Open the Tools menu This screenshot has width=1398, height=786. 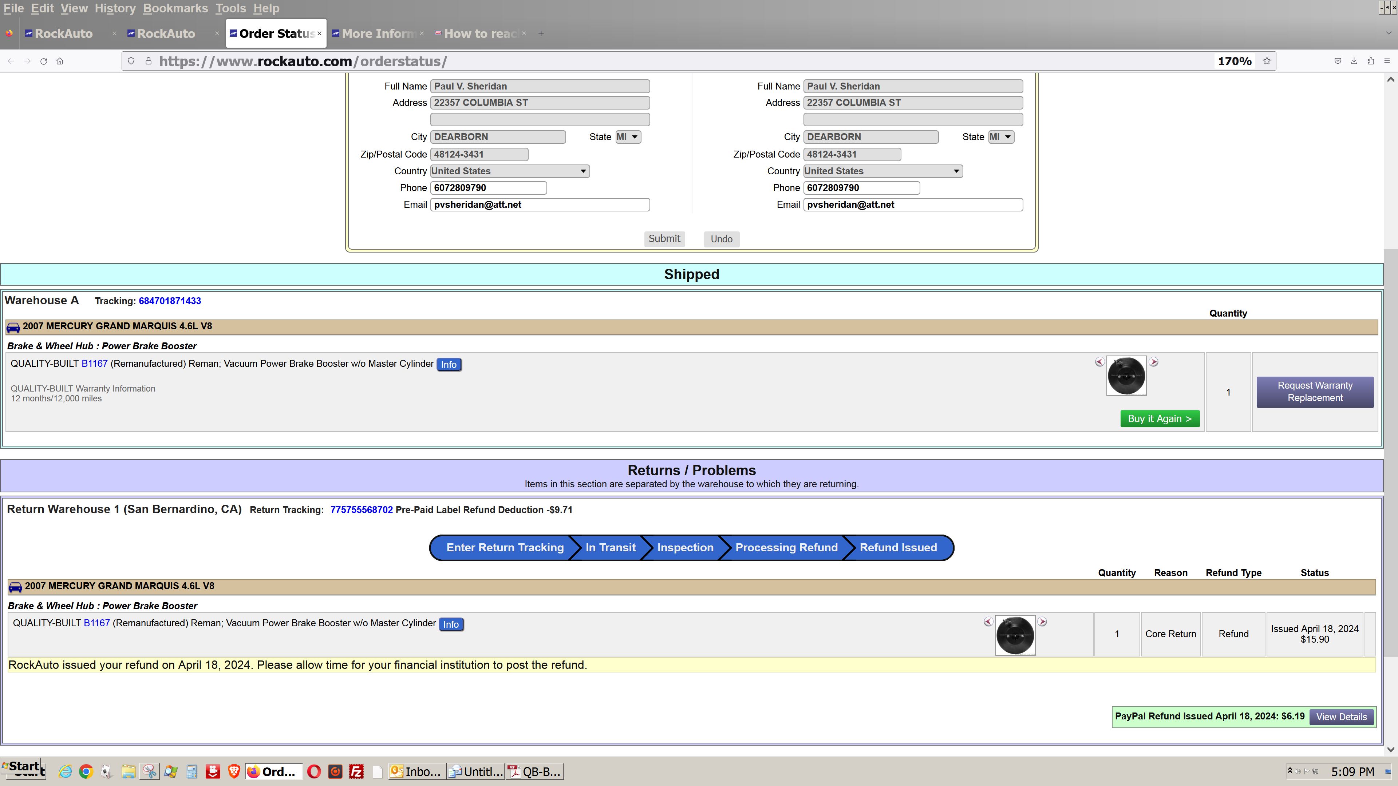231,9
